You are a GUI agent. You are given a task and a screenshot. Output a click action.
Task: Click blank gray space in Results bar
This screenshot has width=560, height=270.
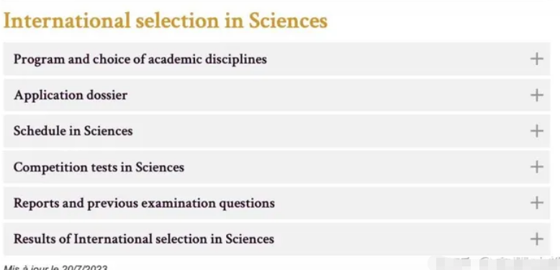tap(393, 238)
